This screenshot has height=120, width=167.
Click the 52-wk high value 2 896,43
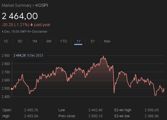152,110
